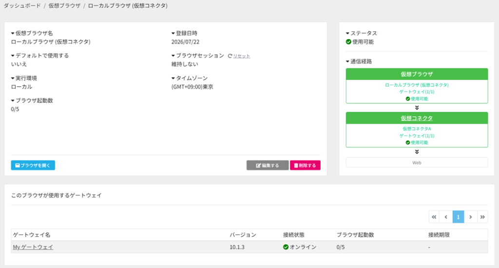Collapse the 仮想ブラウザ名 caret

[13, 34]
